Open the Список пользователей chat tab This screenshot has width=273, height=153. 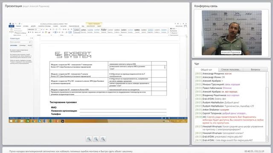[230, 70]
